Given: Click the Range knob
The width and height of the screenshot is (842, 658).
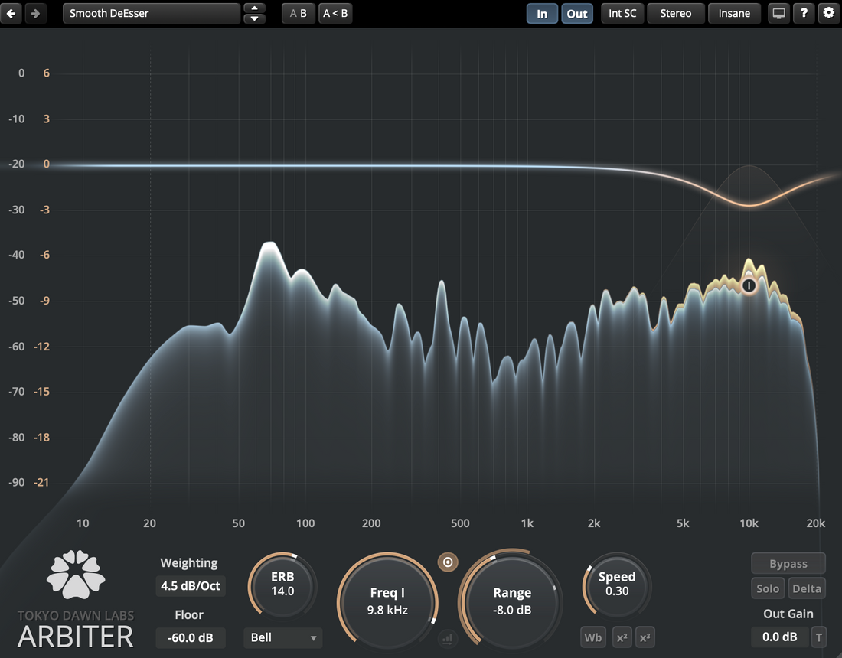Looking at the screenshot, I should [511, 601].
